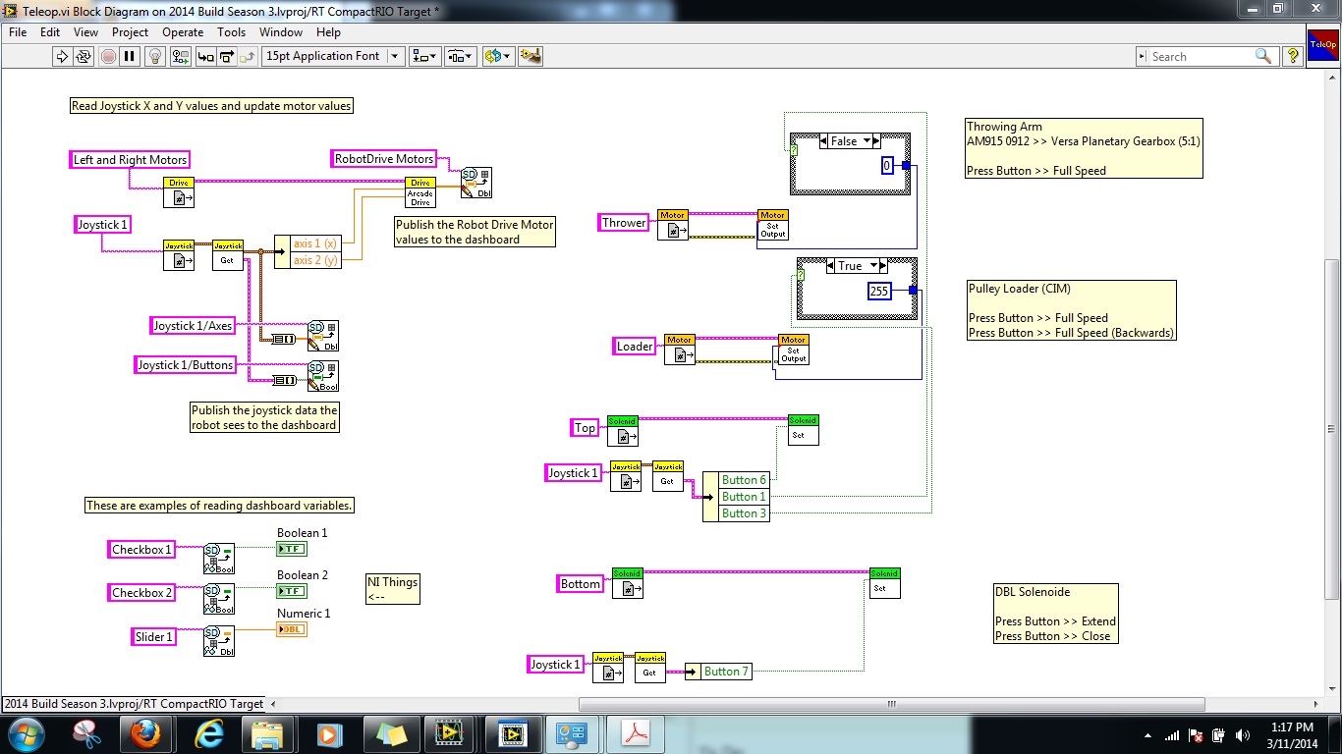1342x754 pixels.
Task: Open the Reorder dropdown
Action: click(x=498, y=56)
